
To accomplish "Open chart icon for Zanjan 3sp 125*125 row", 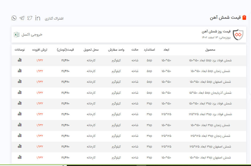I will [x=20, y=136].
